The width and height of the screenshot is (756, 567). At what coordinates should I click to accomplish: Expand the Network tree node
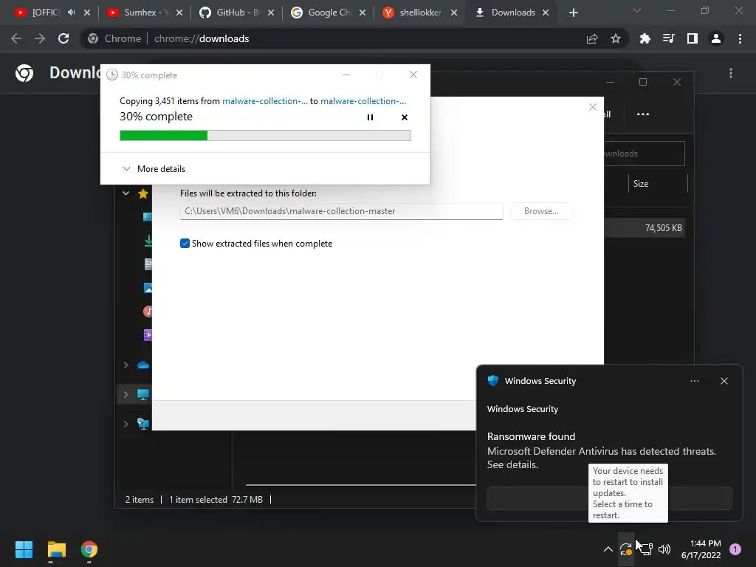(126, 424)
